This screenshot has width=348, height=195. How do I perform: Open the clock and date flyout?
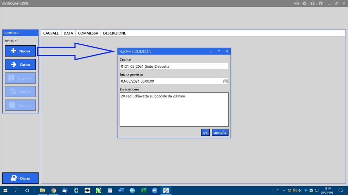[x=327, y=190]
